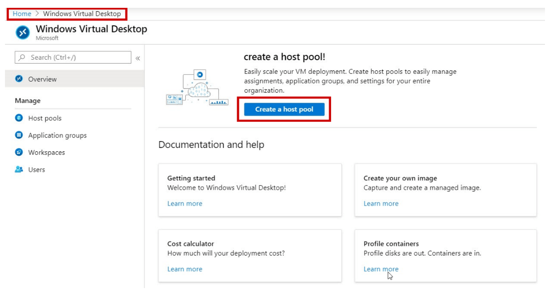The height and width of the screenshot is (293, 552).
Task: Click the Profile containers card title
Action: [391, 244]
